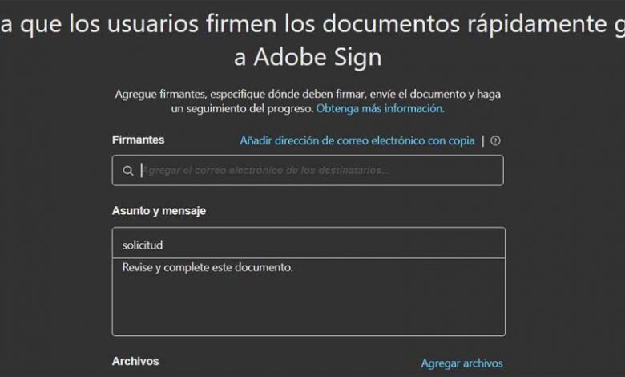The width and height of the screenshot is (625, 377).
Task: Click the 'Asunto y mensaje' section label
Action: (x=159, y=211)
